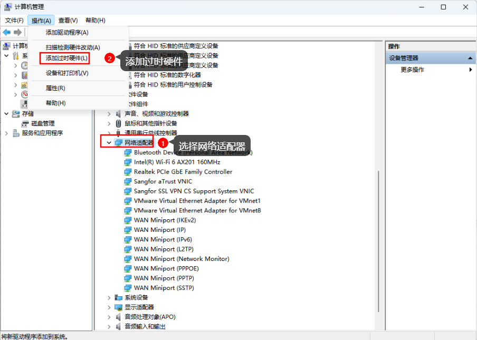Image resolution: width=477 pixels, height=340 pixels.
Task: Click the back arrow toolbar icon
Action: [x=7, y=32]
